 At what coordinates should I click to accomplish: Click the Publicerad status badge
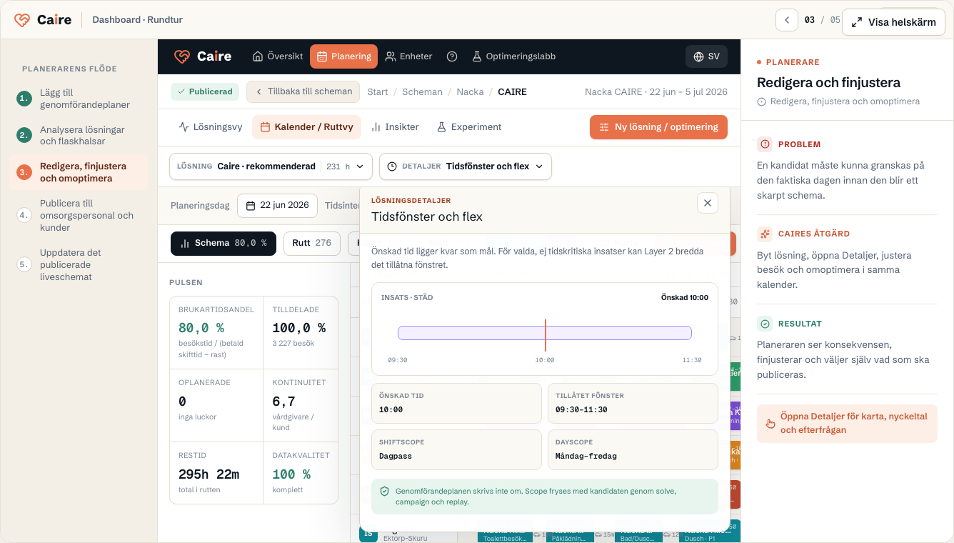pyautogui.click(x=205, y=91)
